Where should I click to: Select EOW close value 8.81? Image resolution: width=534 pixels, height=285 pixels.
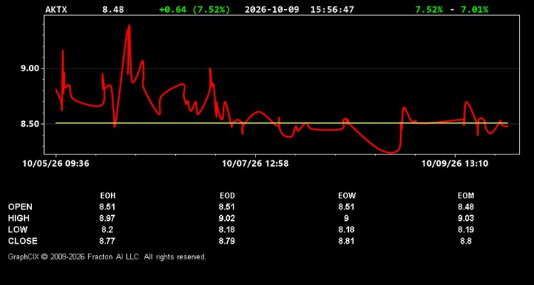[x=346, y=241]
